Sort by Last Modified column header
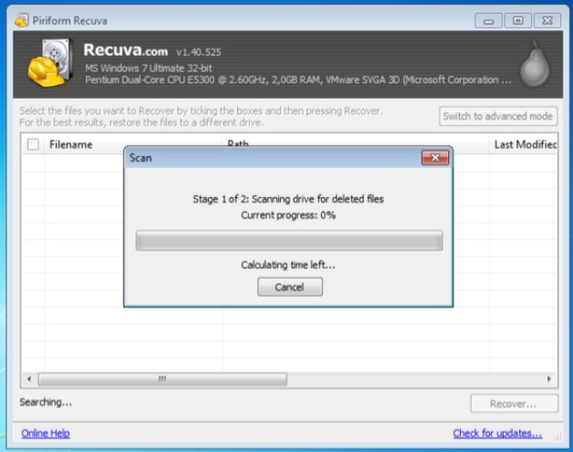The width and height of the screenshot is (573, 452). point(526,144)
